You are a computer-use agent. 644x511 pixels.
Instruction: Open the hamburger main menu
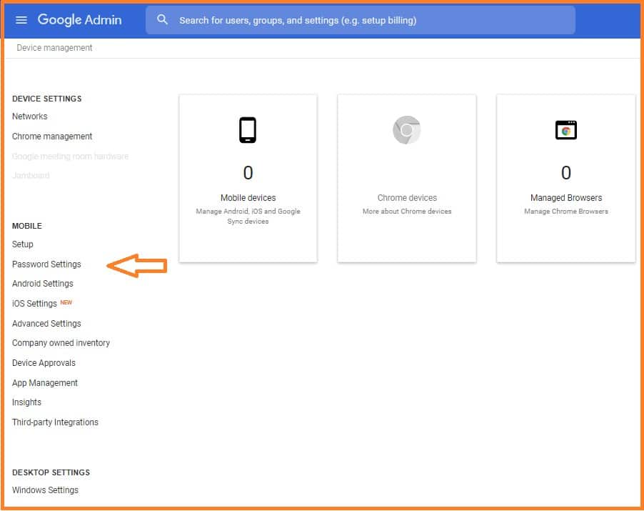[x=21, y=20]
